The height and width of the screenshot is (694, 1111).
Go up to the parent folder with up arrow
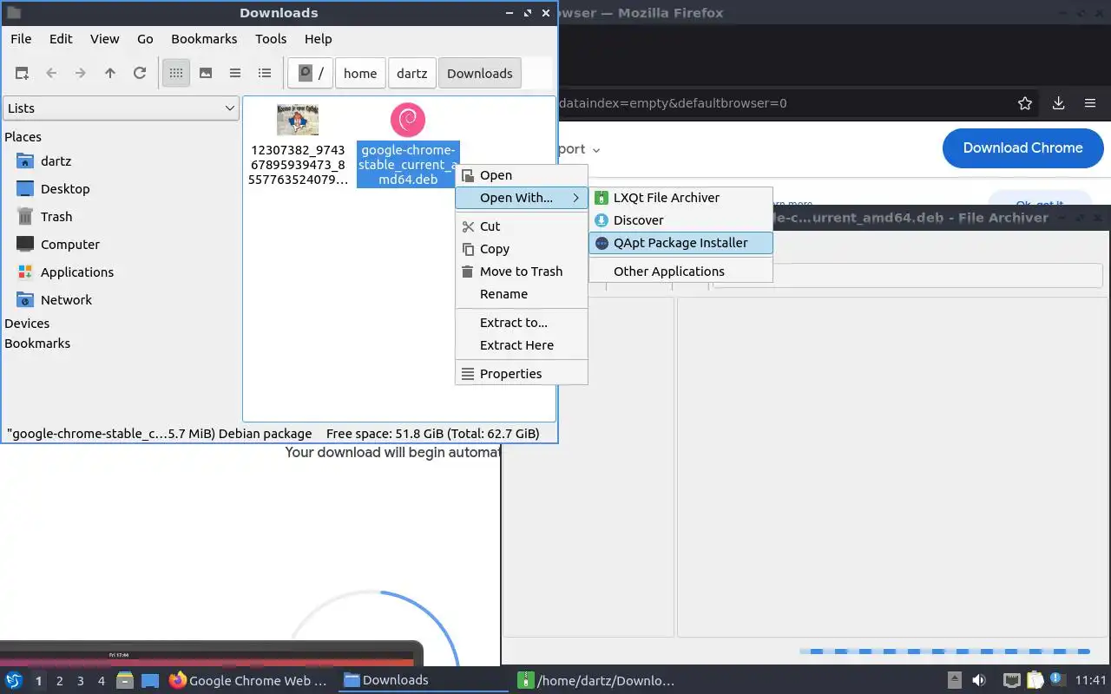point(110,74)
